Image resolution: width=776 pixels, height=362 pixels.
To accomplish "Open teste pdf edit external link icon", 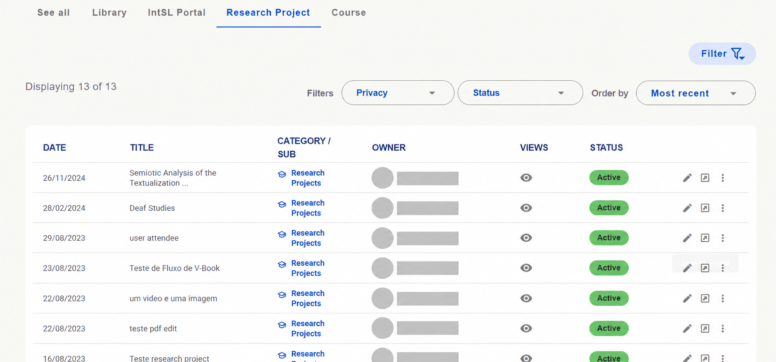I will click(x=705, y=328).
